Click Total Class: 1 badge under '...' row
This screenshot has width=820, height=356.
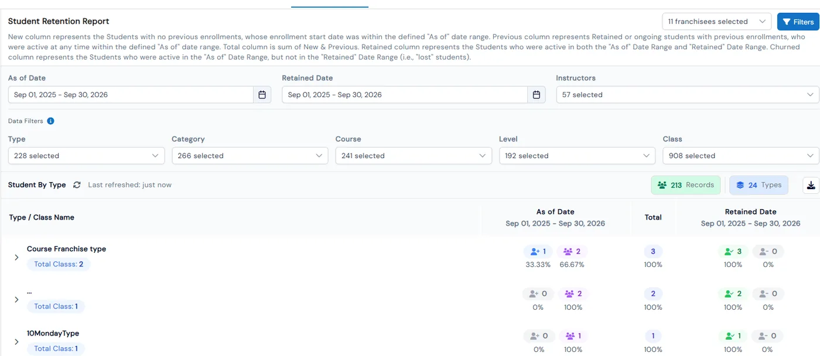(x=56, y=306)
